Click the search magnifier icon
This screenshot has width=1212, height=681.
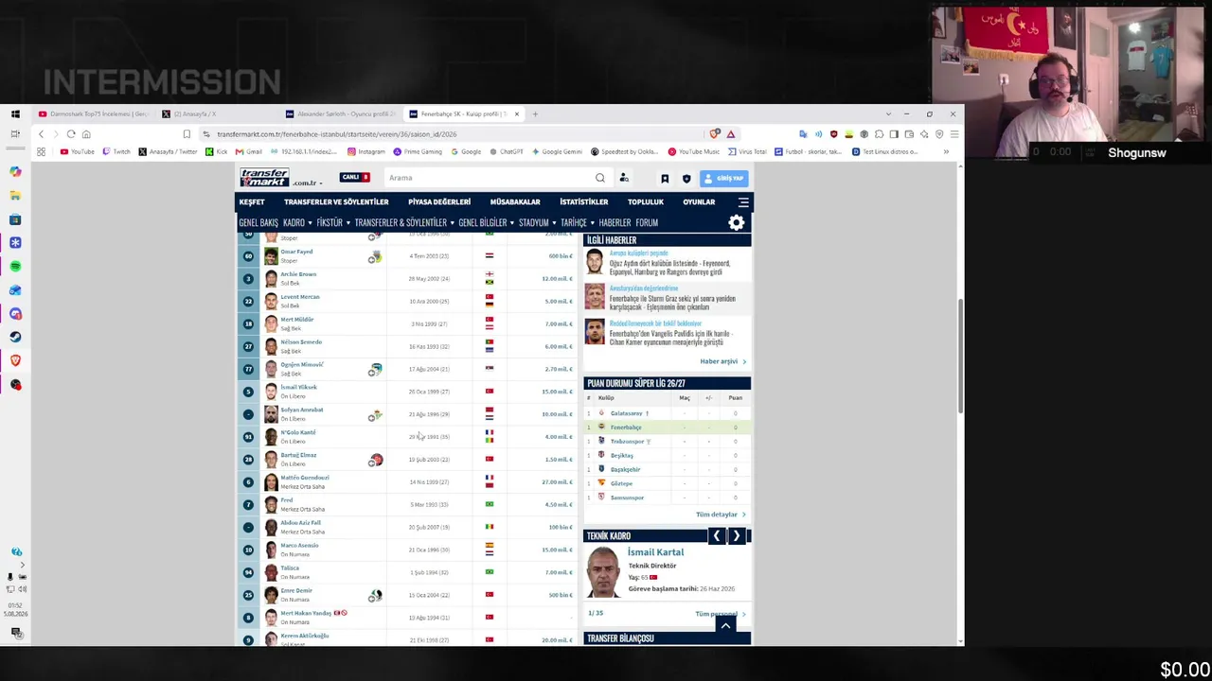click(599, 178)
